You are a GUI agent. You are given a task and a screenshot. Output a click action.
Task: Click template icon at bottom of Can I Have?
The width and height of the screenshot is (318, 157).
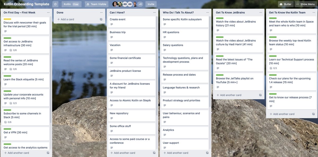pyautogui.click(x=154, y=153)
